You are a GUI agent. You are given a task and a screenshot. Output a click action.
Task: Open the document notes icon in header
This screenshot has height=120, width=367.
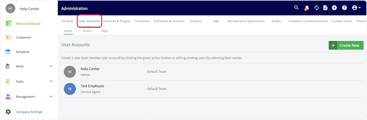pyautogui.click(x=325, y=8)
